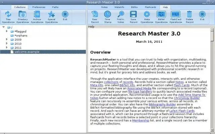The width and height of the screenshot is (215, 134).
Task: Collapse the root tree node
Action: pyautogui.click(x=4, y=27)
